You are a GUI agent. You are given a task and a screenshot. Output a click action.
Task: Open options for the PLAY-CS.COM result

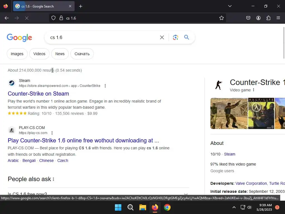coord(52,133)
